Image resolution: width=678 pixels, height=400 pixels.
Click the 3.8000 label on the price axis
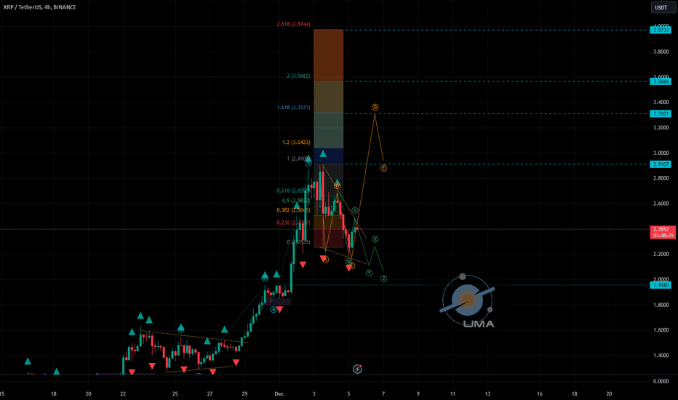661,52
